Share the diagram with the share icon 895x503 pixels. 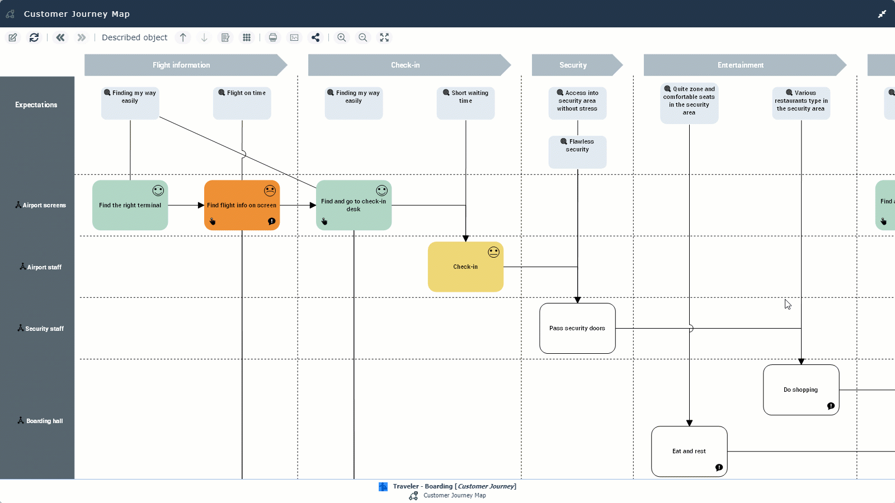315,37
